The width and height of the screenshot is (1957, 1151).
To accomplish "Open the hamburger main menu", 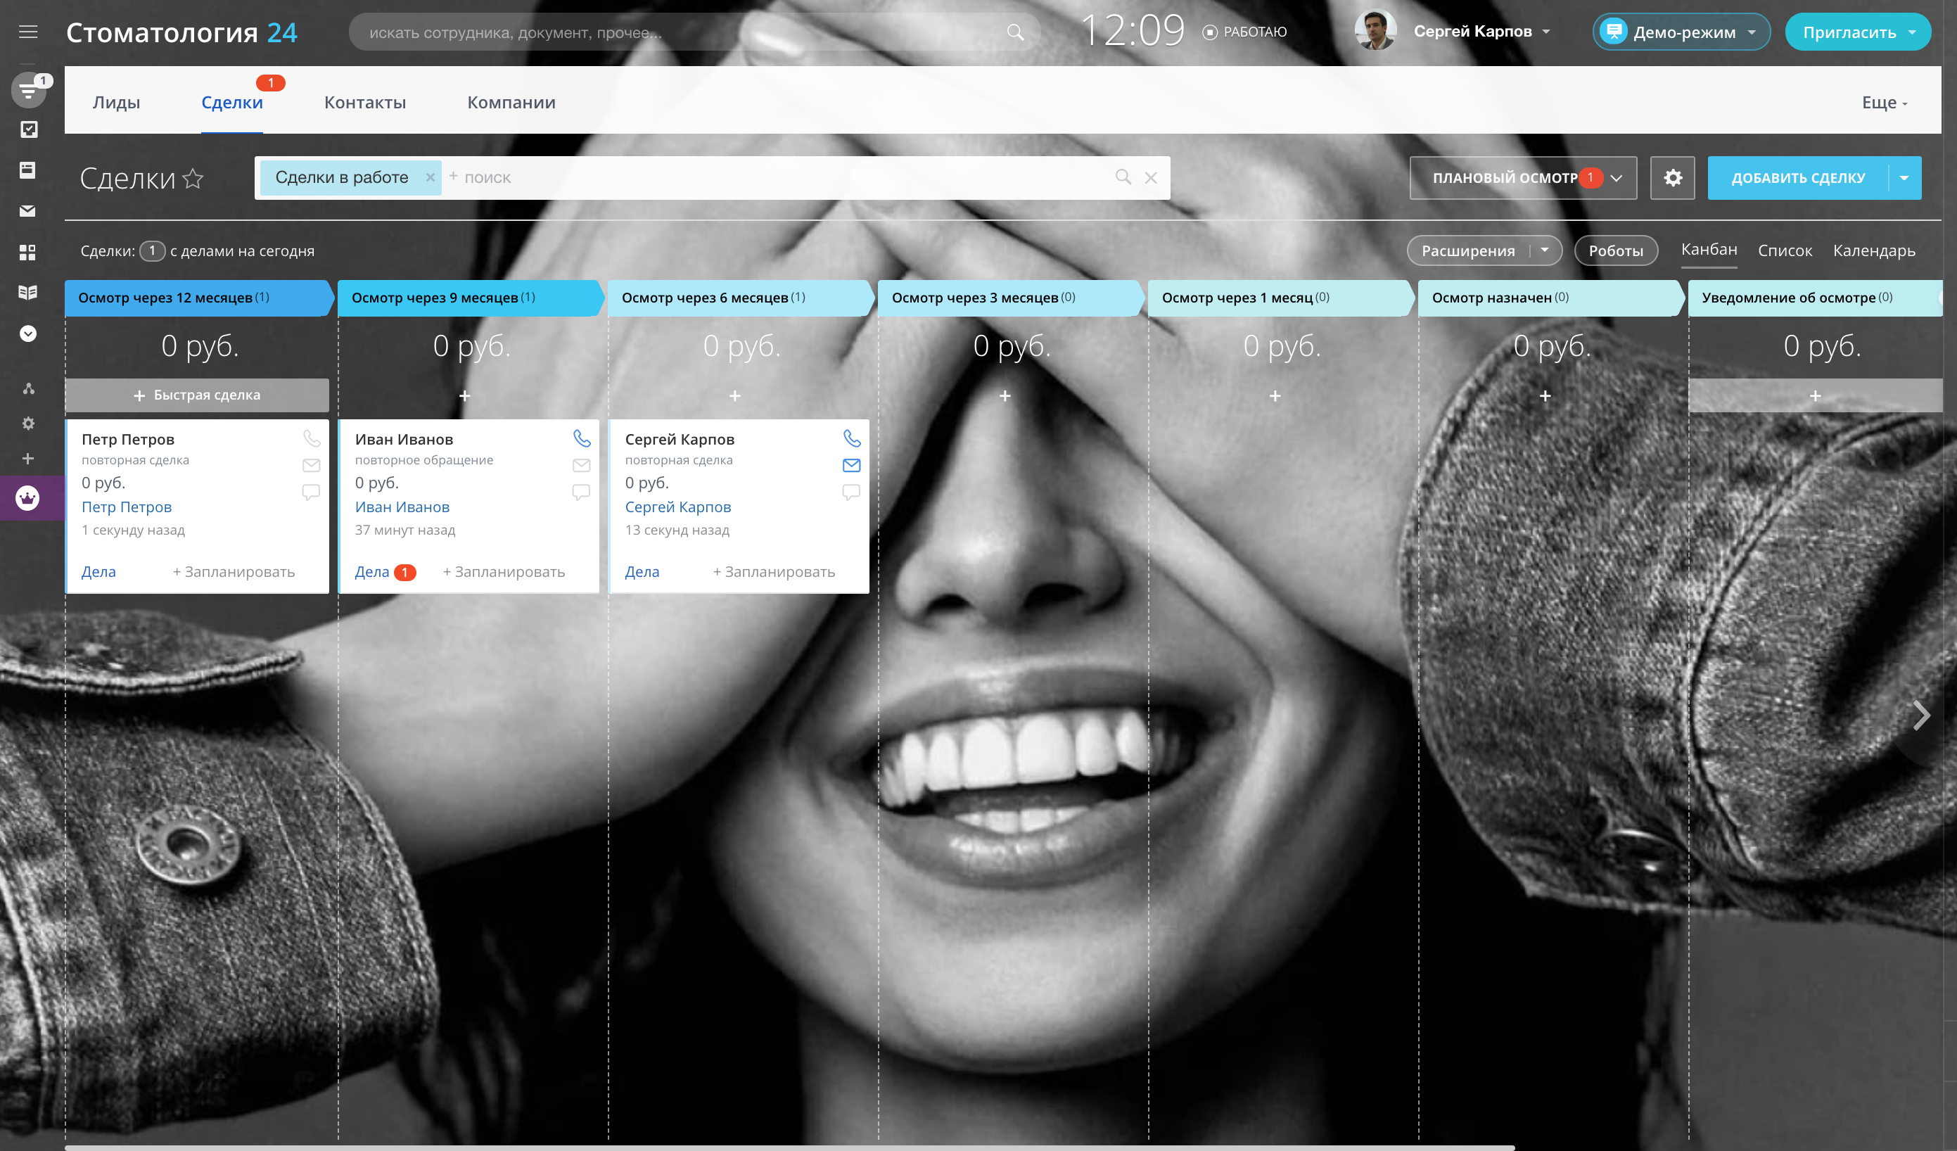I will (28, 32).
